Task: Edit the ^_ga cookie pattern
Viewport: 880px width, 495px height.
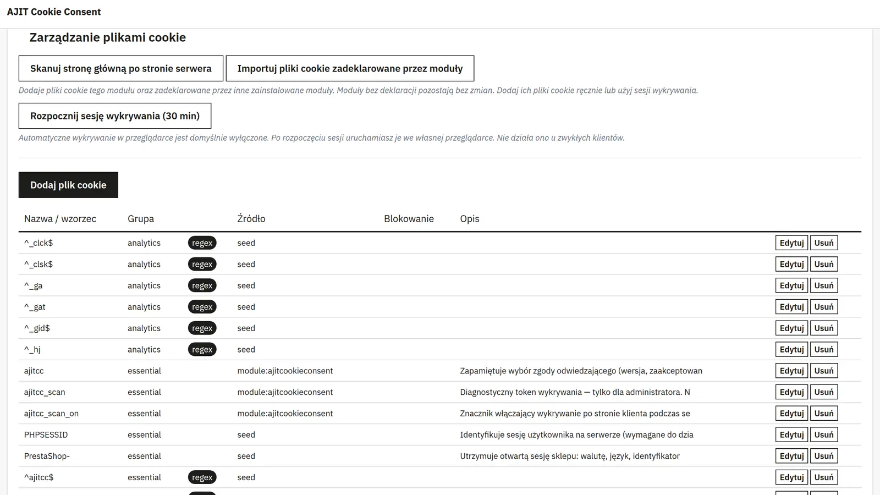Action: tap(791, 285)
